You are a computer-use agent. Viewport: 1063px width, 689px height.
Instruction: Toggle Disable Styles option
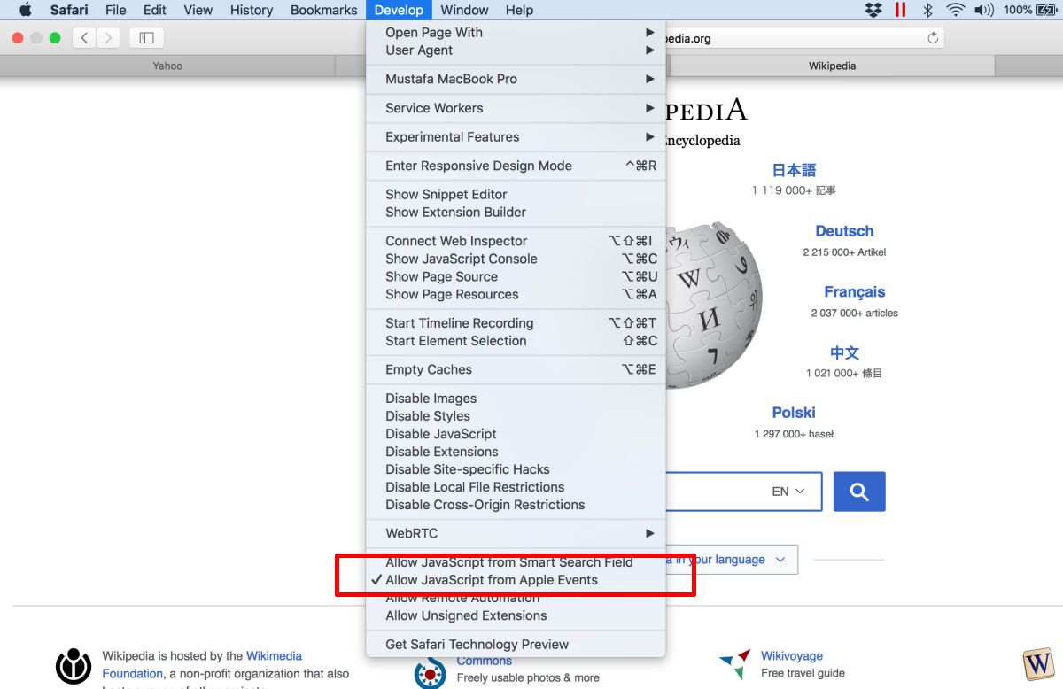[516, 416]
